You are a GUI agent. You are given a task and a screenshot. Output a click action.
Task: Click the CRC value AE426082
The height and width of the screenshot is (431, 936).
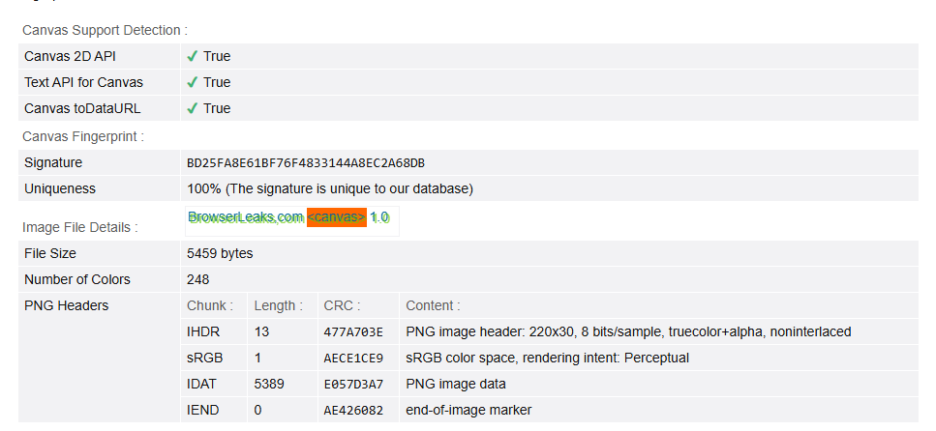353,410
